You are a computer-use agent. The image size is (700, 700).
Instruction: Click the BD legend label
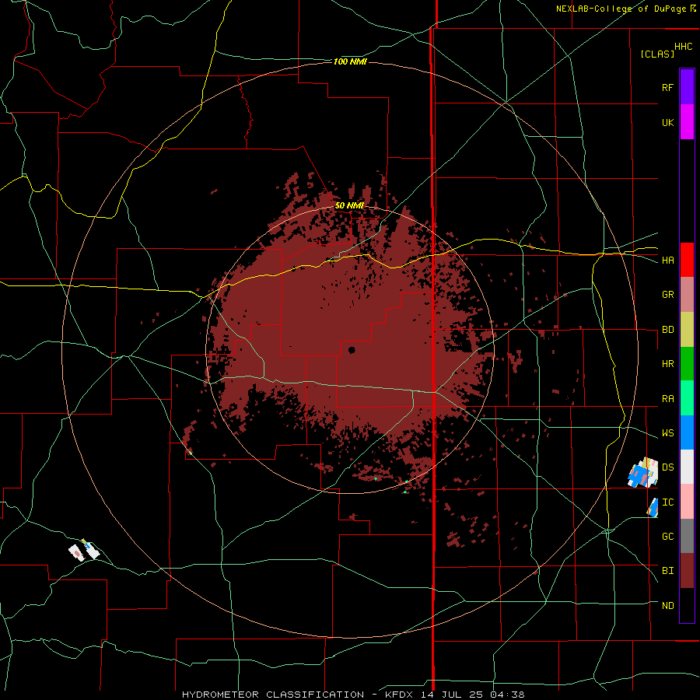[667, 330]
